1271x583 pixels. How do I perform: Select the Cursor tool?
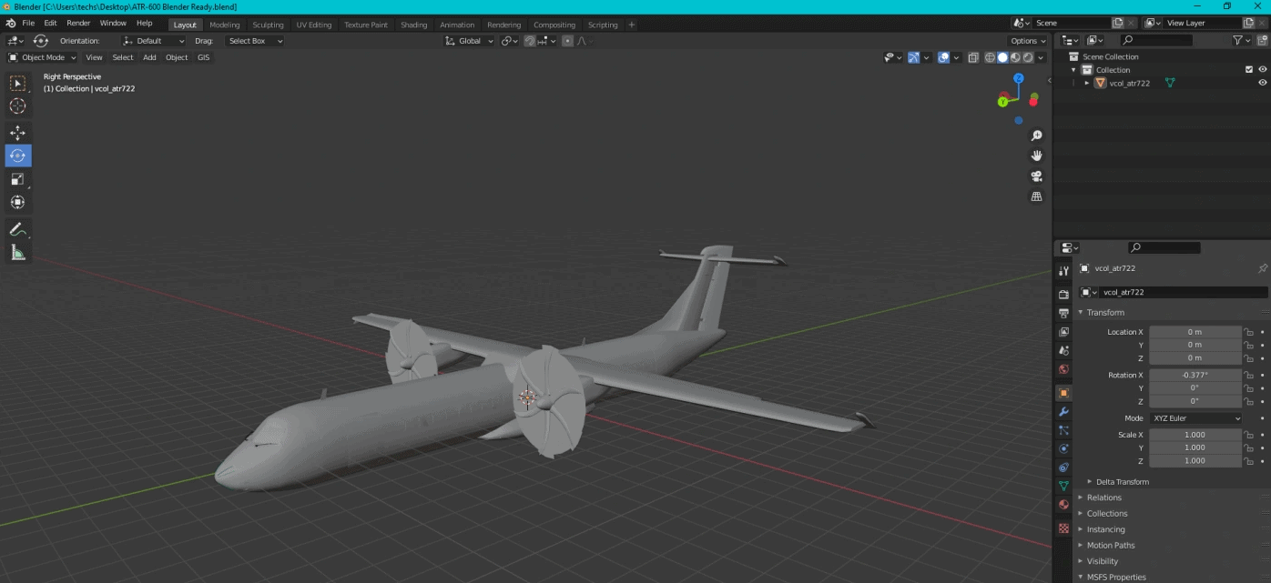[x=17, y=106]
